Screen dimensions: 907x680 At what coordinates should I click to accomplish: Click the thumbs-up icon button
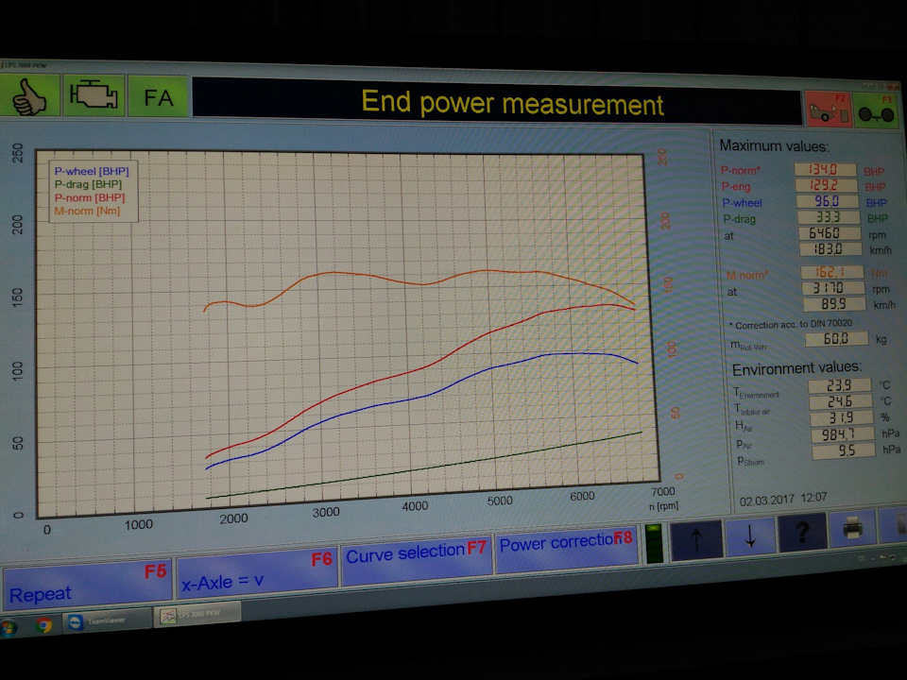coord(29,95)
